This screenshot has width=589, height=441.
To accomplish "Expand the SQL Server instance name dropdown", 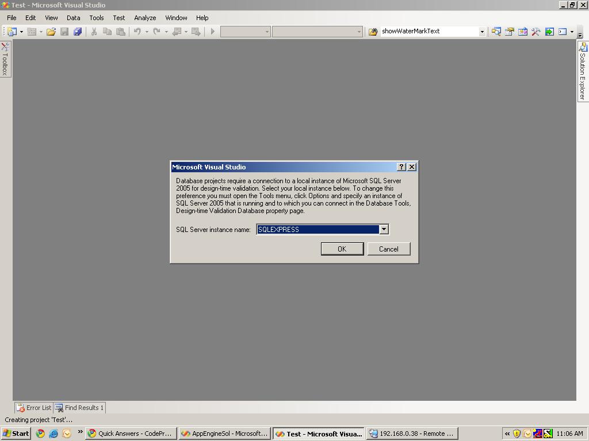I will pos(384,230).
